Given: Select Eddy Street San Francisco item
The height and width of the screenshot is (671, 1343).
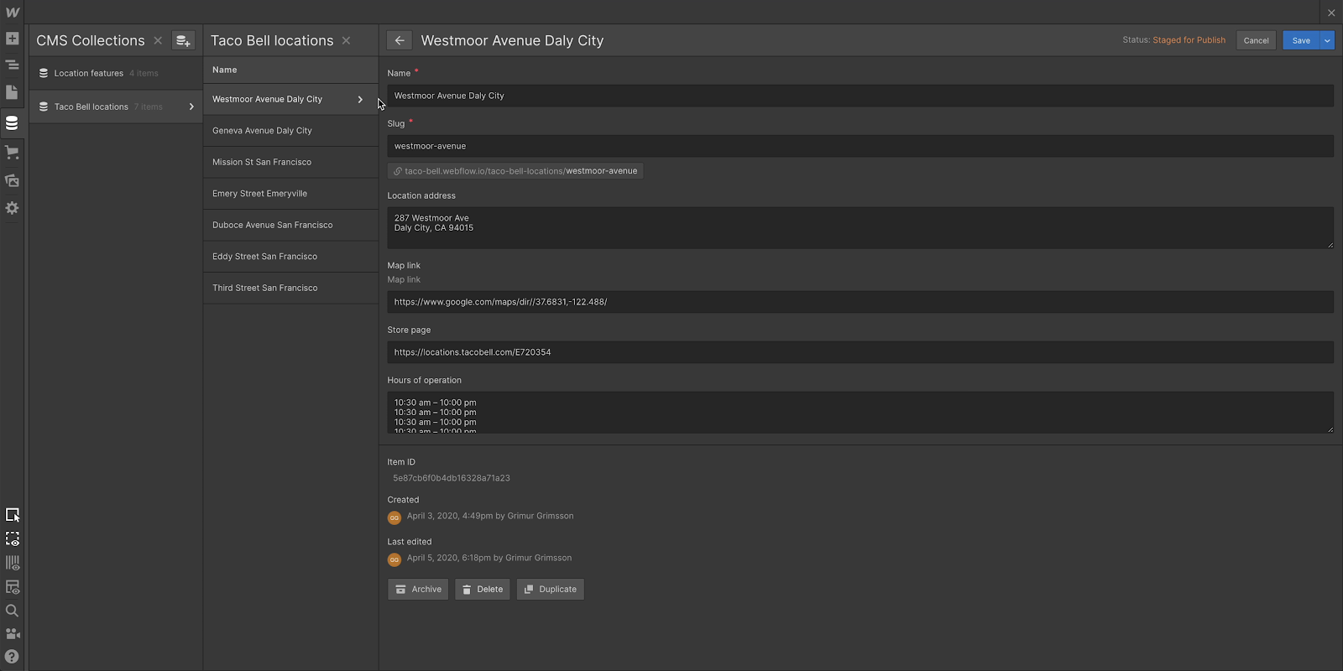Looking at the screenshot, I should (290, 257).
